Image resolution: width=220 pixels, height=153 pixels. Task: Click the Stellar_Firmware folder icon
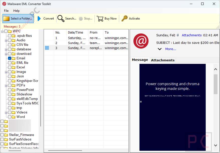(x=6, y=135)
